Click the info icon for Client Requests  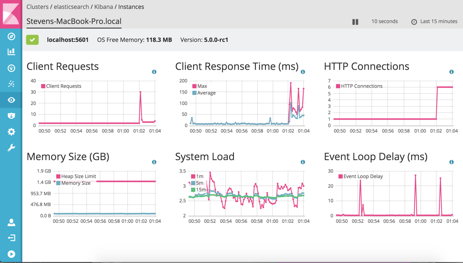[154, 72]
